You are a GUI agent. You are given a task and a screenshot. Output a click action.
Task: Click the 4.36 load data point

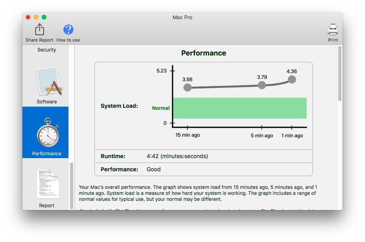pos(292,79)
